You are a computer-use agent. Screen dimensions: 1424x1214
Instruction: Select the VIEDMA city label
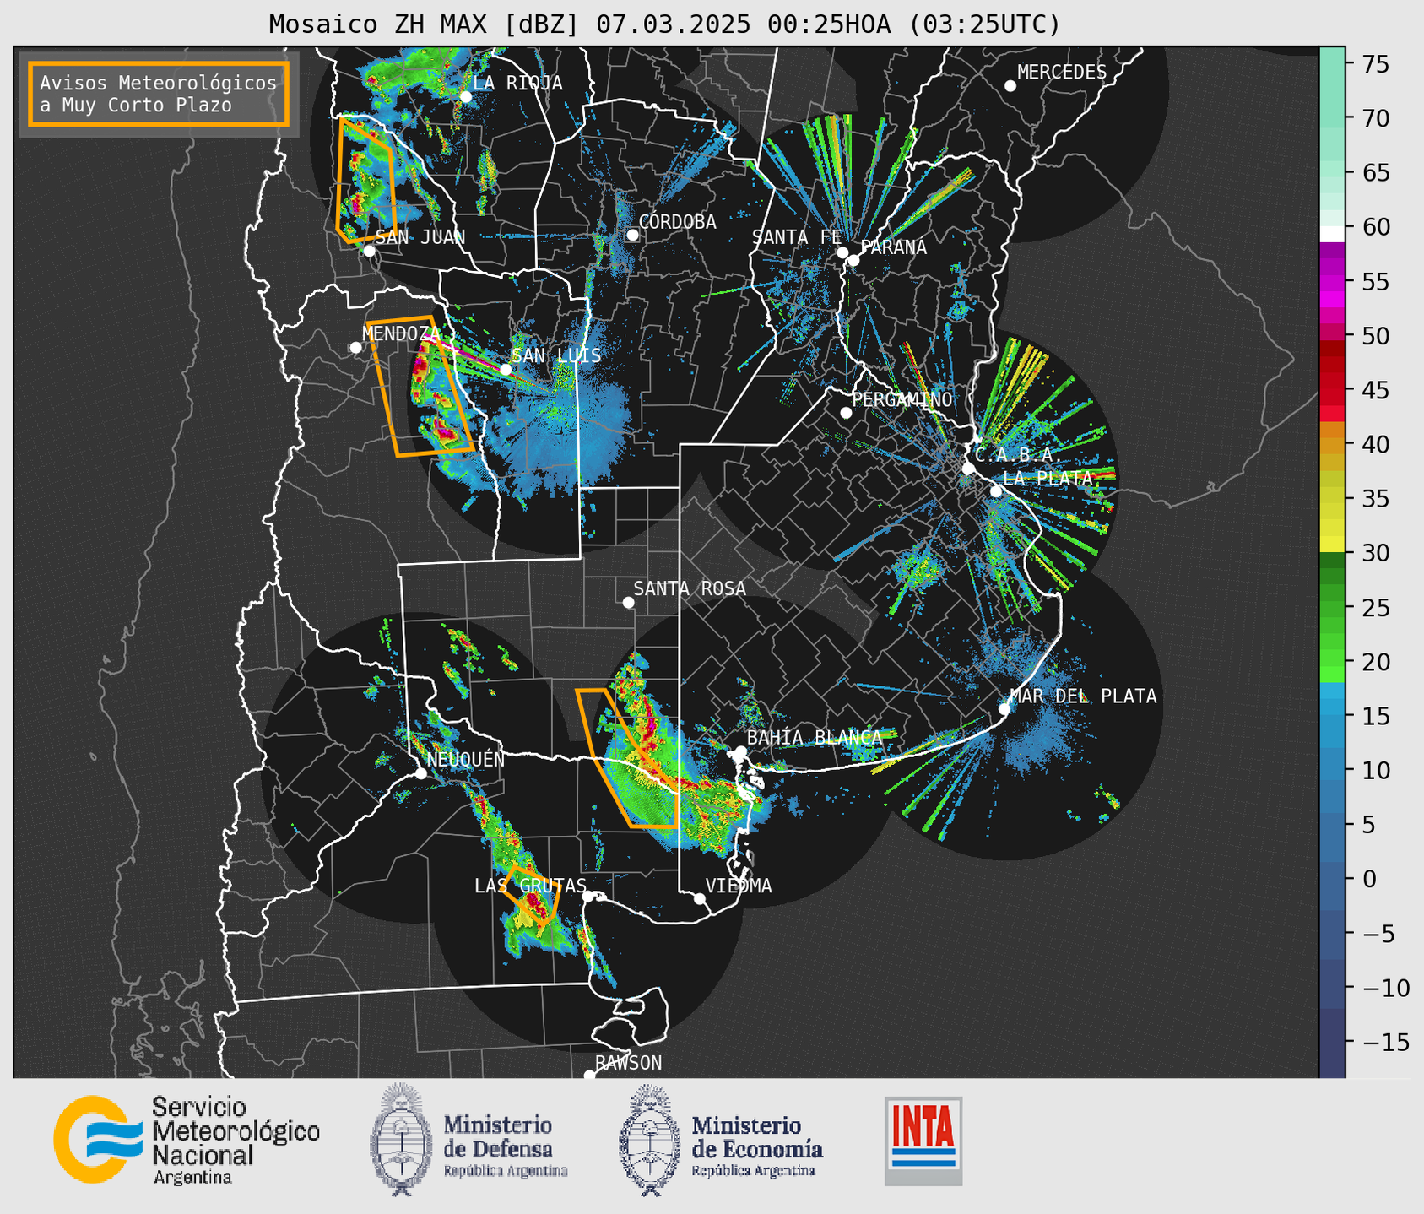coord(739,886)
